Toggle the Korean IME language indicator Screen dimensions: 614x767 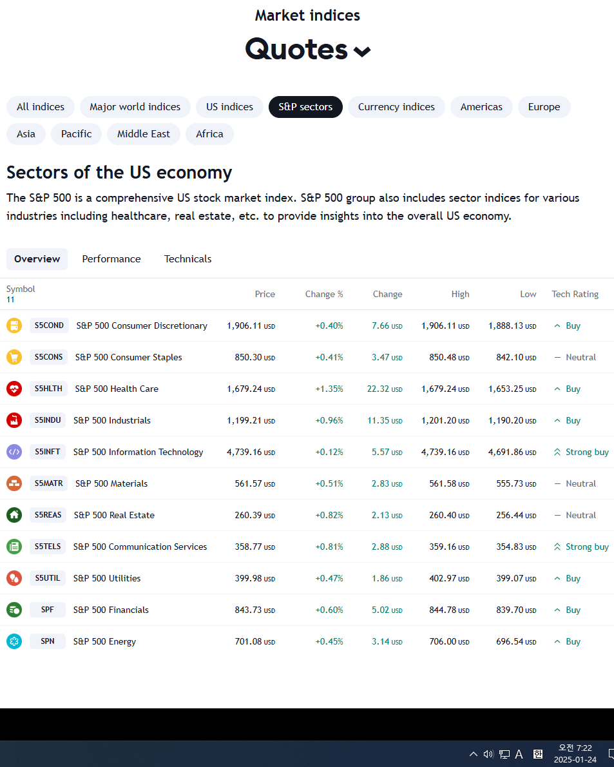tap(538, 754)
